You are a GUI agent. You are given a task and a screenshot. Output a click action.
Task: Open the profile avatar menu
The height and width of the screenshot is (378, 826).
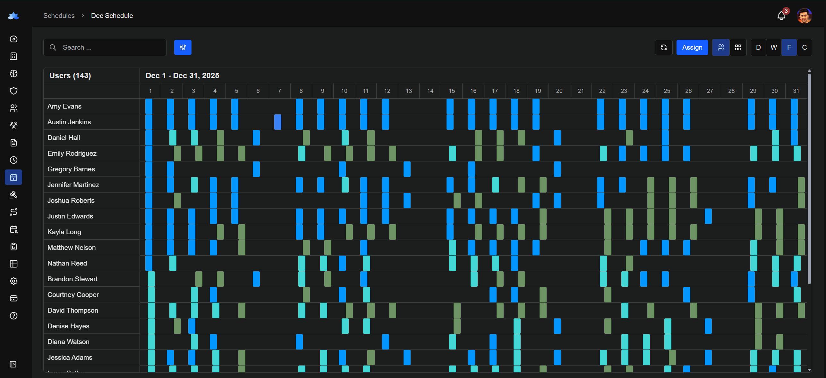pos(805,15)
